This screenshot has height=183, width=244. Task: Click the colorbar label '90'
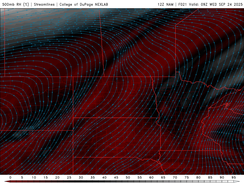(x=222, y=178)
